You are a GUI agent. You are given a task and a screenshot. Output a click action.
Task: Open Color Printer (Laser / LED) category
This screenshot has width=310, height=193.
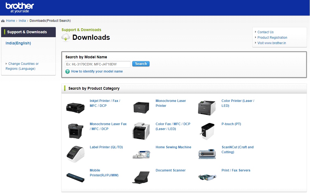238,103
